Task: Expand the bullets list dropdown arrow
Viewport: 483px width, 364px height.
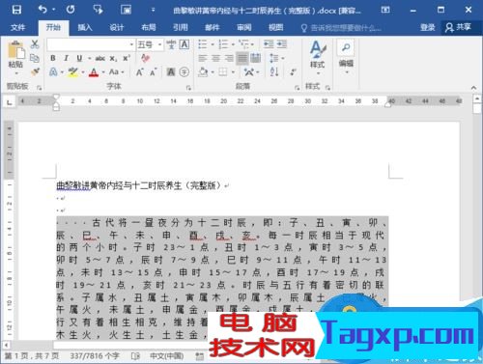Action: tap(213, 44)
